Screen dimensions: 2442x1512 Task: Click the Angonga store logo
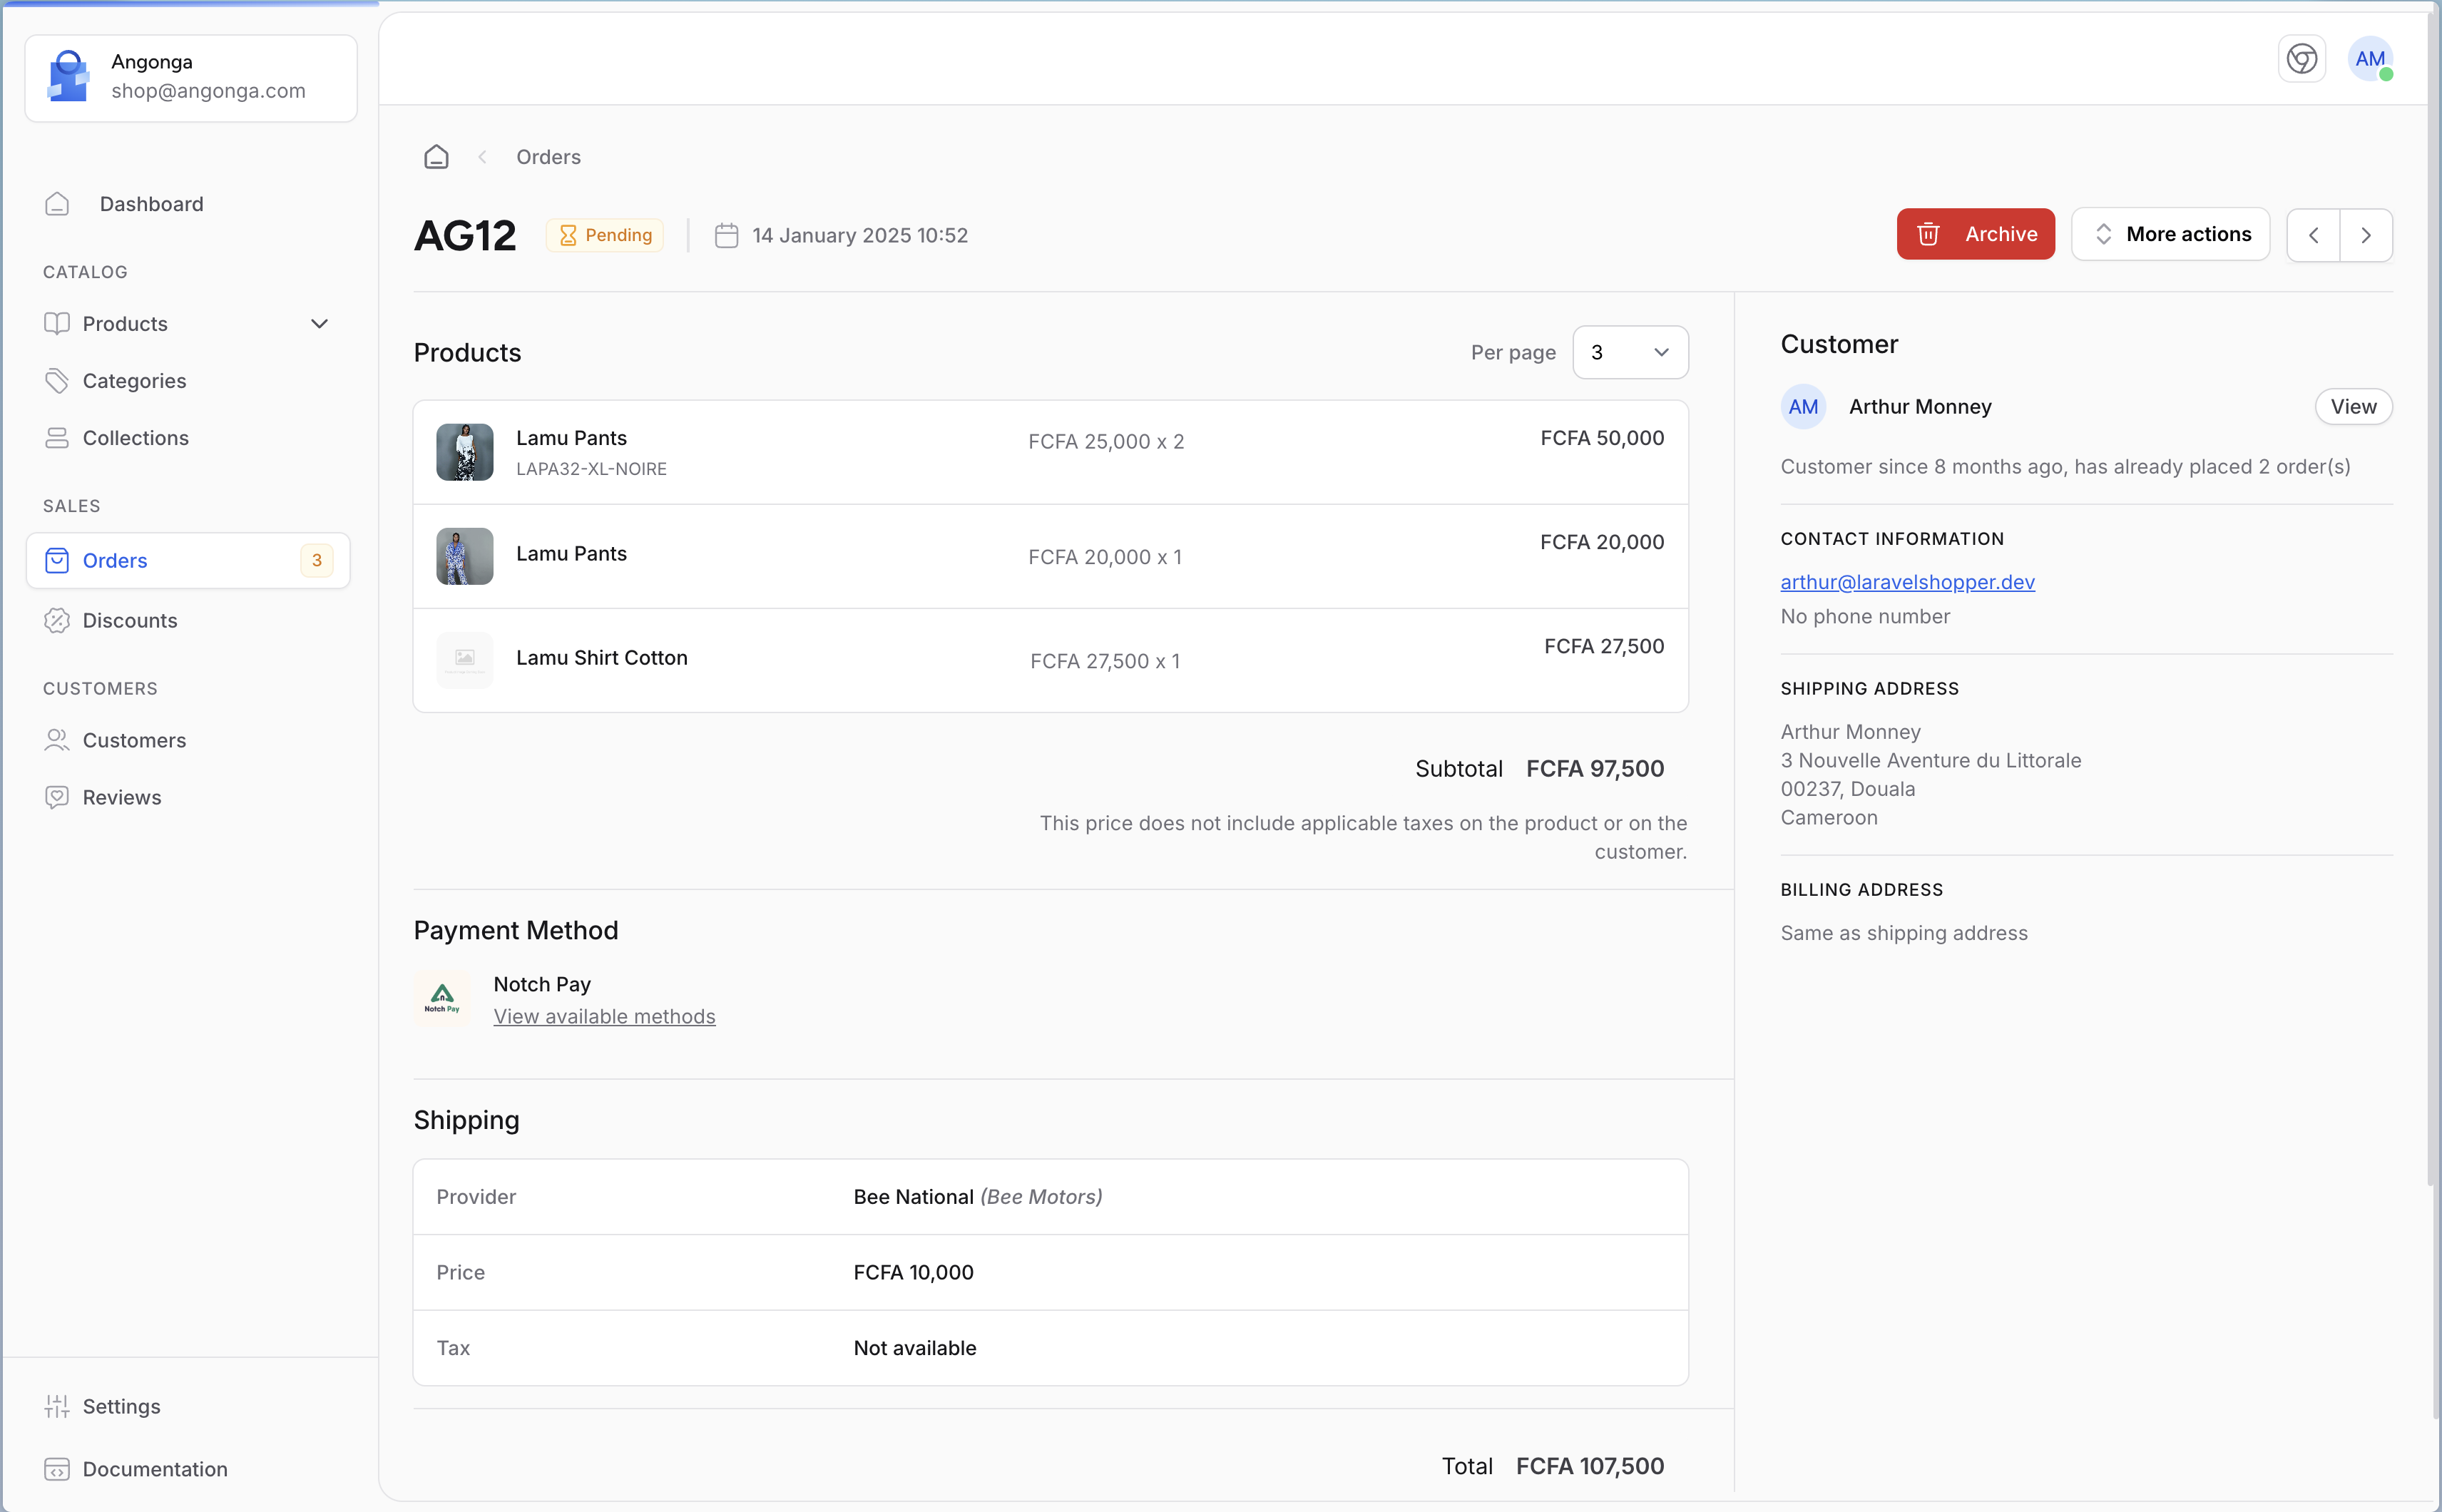pyautogui.click(x=69, y=76)
